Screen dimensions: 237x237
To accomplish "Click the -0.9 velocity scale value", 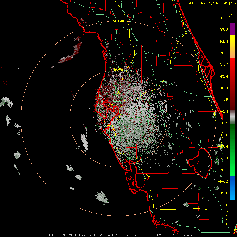I will coord(224,112).
